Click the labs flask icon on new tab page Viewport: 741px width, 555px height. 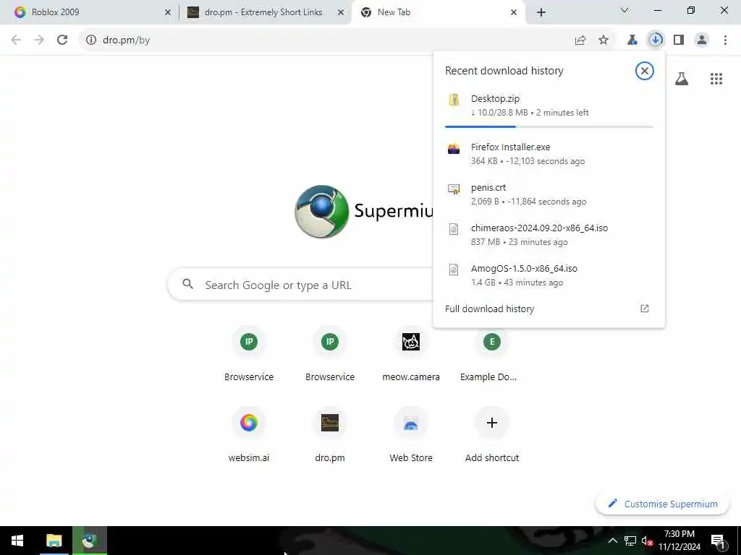pos(682,79)
